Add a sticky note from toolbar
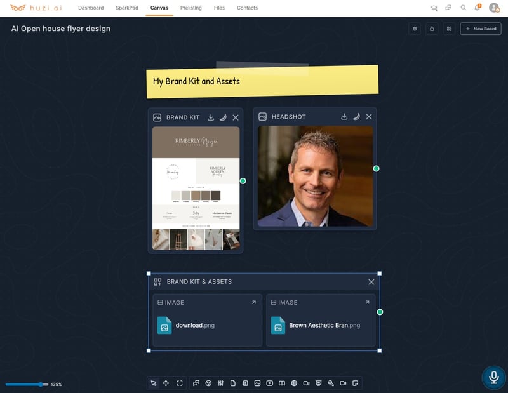Image resolution: width=508 pixels, height=393 pixels. tap(356, 383)
